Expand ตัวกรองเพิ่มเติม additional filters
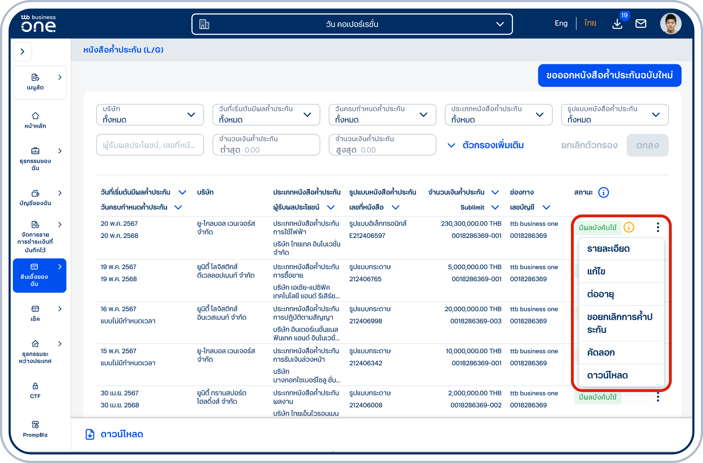This screenshot has height=463, width=703. (x=486, y=145)
